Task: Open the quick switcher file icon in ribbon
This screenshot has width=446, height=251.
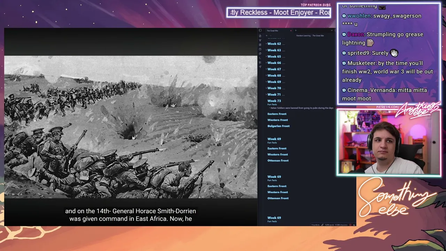Action: tap(260, 36)
